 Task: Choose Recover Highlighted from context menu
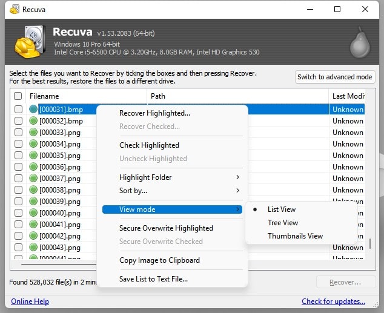pos(154,113)
